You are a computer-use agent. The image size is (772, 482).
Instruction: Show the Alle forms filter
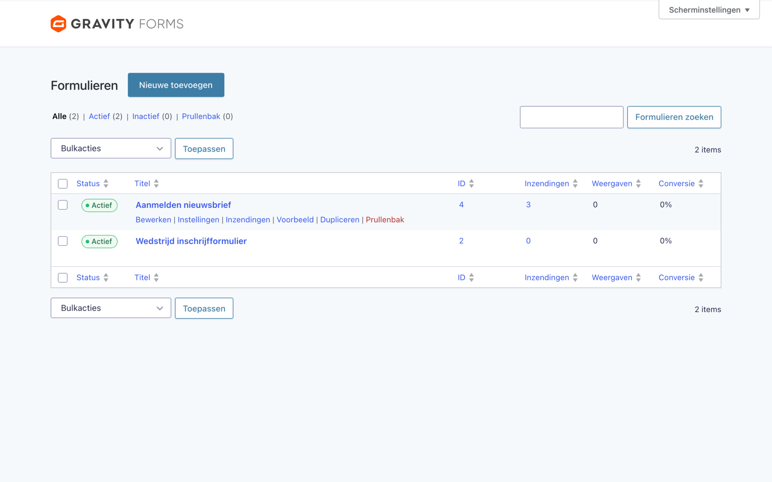click(60, 116)
